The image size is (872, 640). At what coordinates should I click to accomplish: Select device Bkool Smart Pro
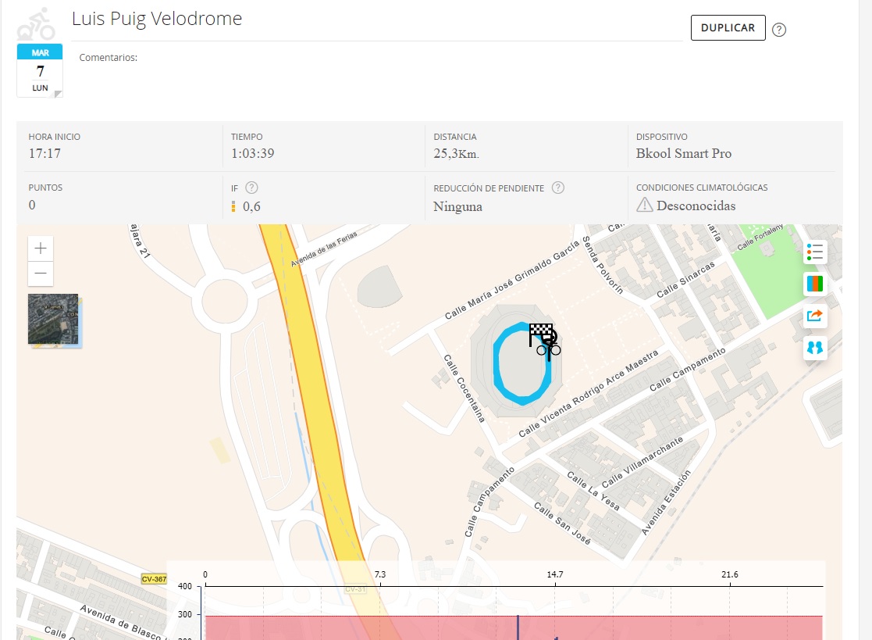(x=684, y=154)
